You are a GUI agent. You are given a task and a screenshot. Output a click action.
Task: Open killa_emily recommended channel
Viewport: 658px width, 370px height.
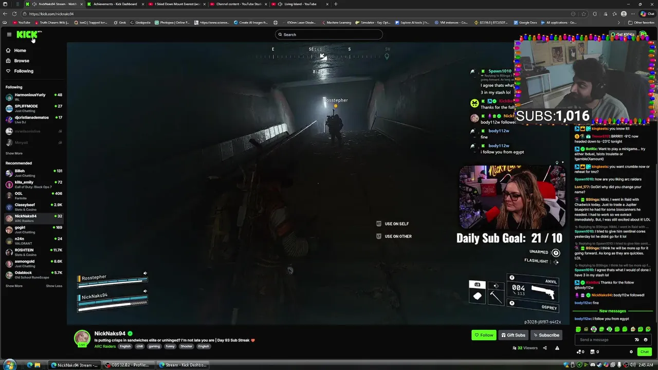[x=33, y=184]
